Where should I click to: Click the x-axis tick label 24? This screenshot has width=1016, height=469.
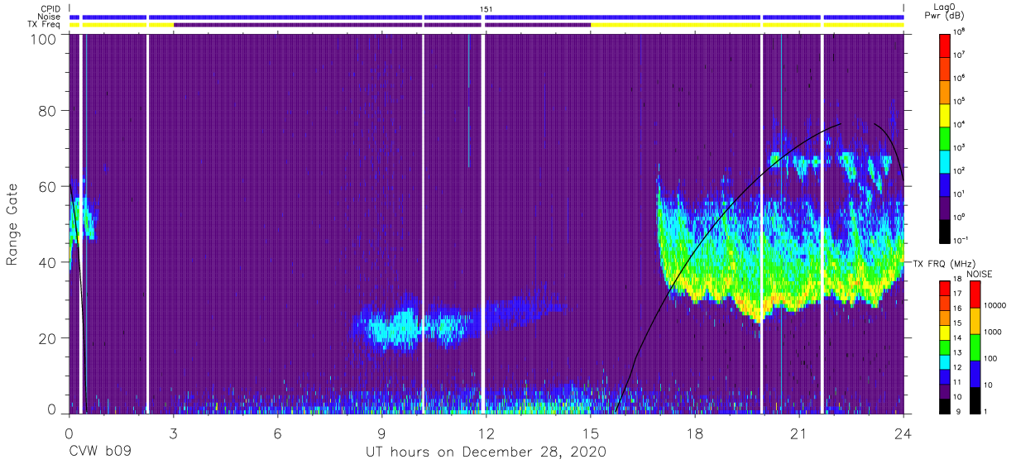tap(903, 434)
